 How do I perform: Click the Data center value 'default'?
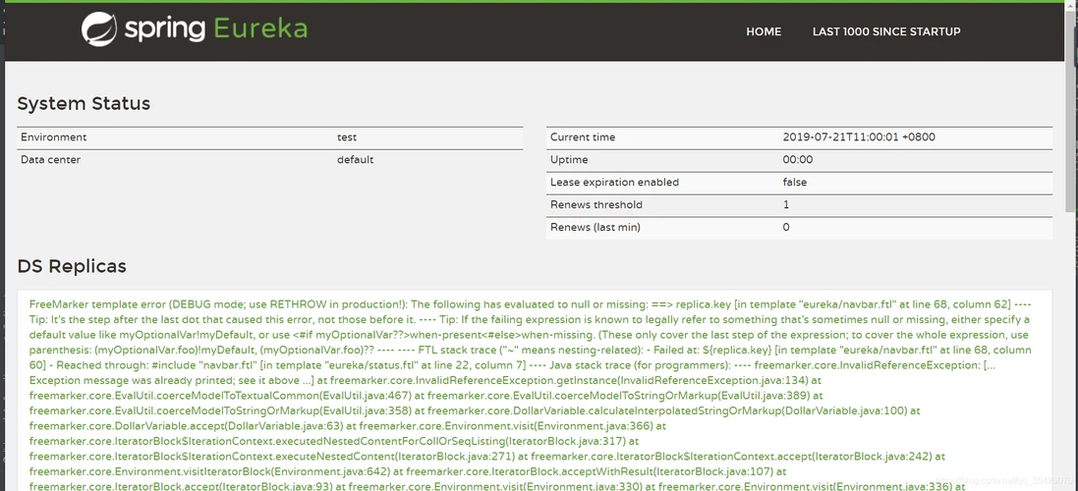[355, 160]
